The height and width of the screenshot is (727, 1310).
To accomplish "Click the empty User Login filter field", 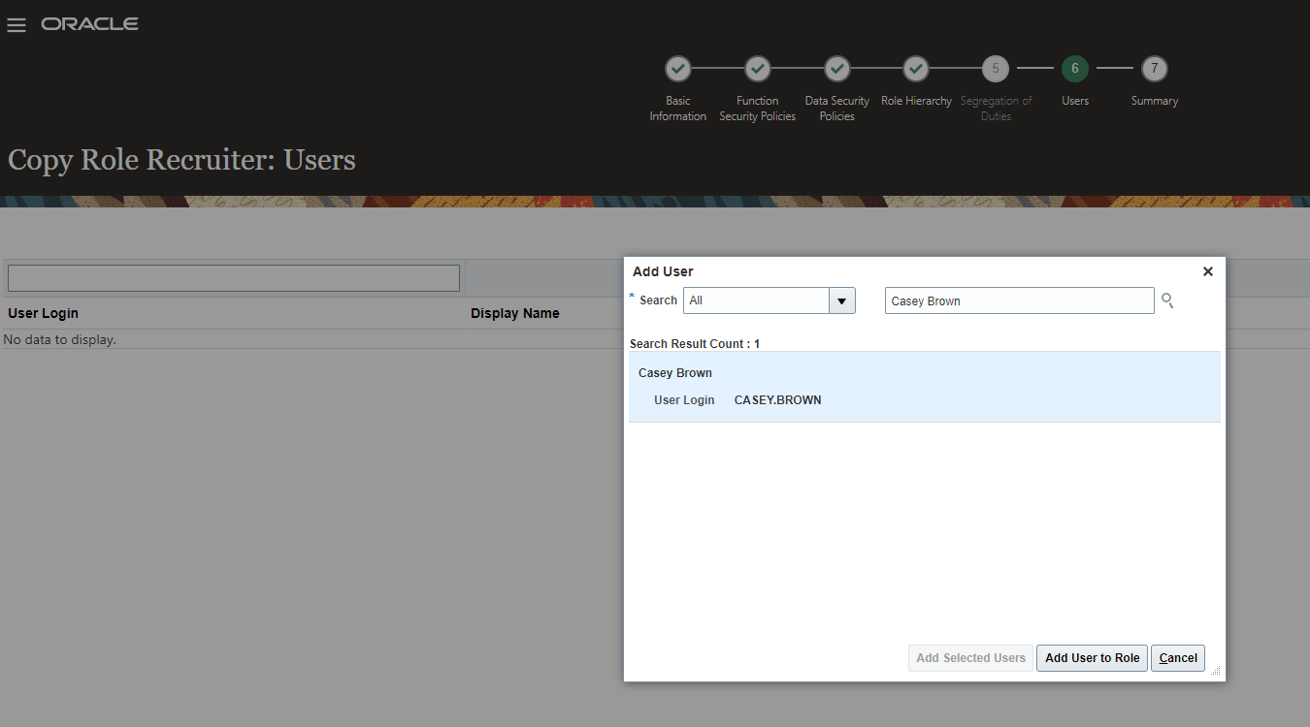I will 233,277.
